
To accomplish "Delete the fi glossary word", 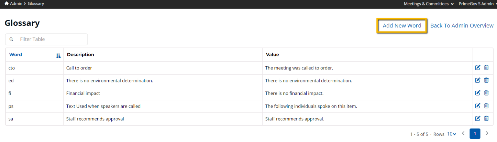I will point(486,93).
